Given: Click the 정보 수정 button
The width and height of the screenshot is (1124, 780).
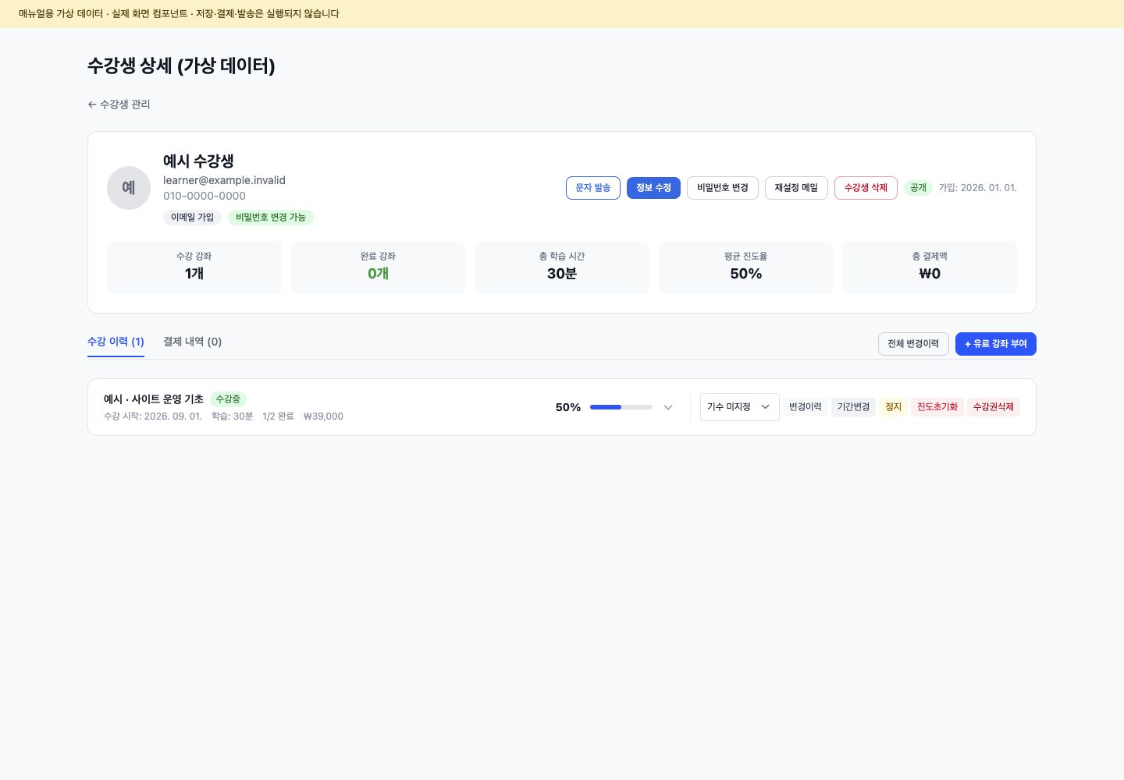Looking at the screenshot, I should 653,188.
